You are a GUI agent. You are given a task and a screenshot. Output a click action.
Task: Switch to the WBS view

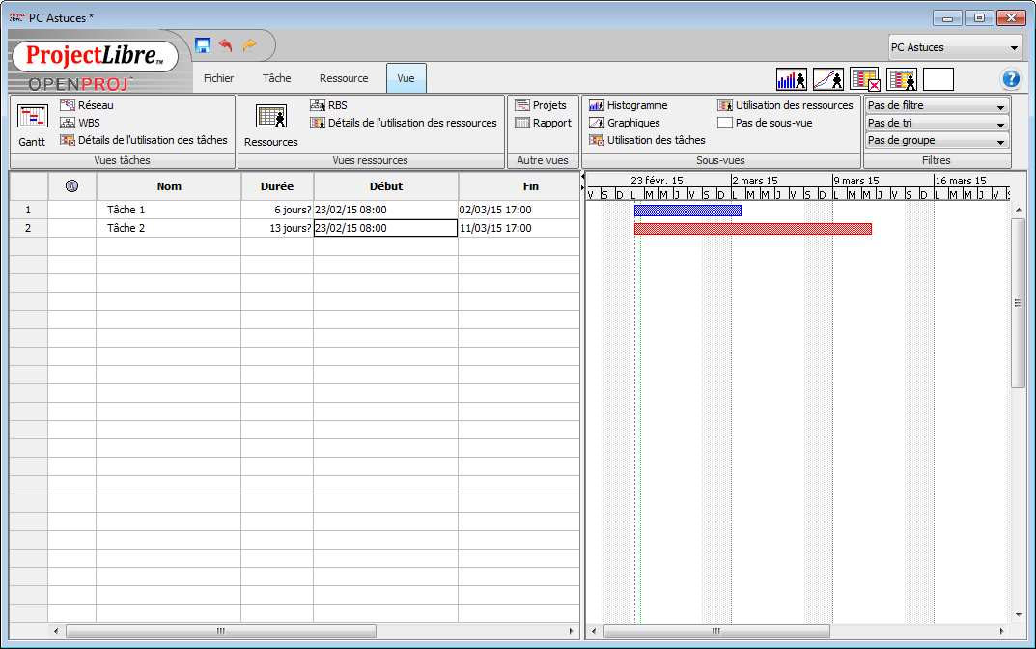pos(88,123)
